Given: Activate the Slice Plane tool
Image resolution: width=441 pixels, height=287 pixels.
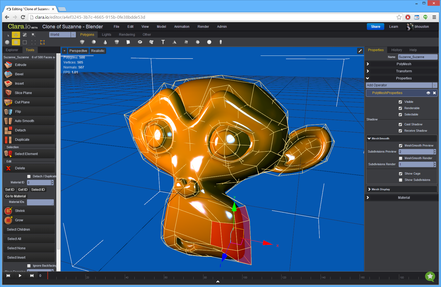Looking at the screenshot, I should [29, 93].
